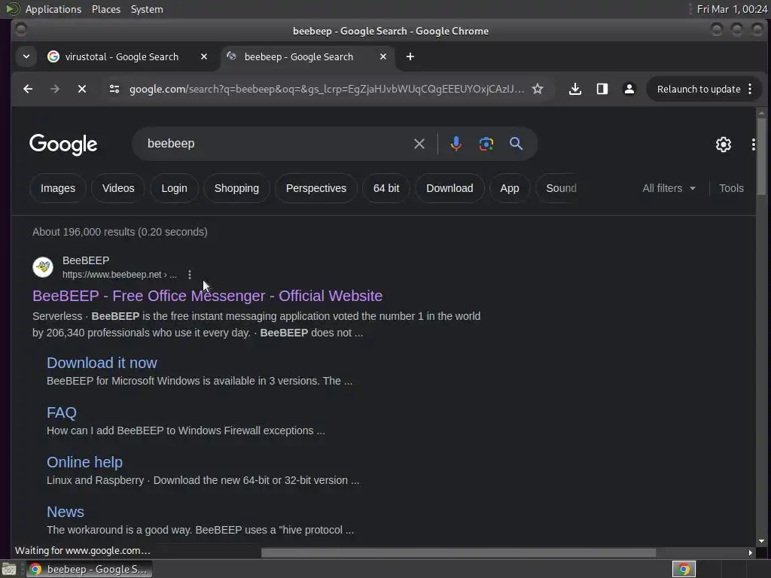Click the right arrow of horizontal scrollbar

(751, 553)
